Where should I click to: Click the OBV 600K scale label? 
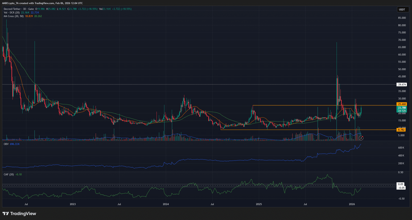pos(401,148)
